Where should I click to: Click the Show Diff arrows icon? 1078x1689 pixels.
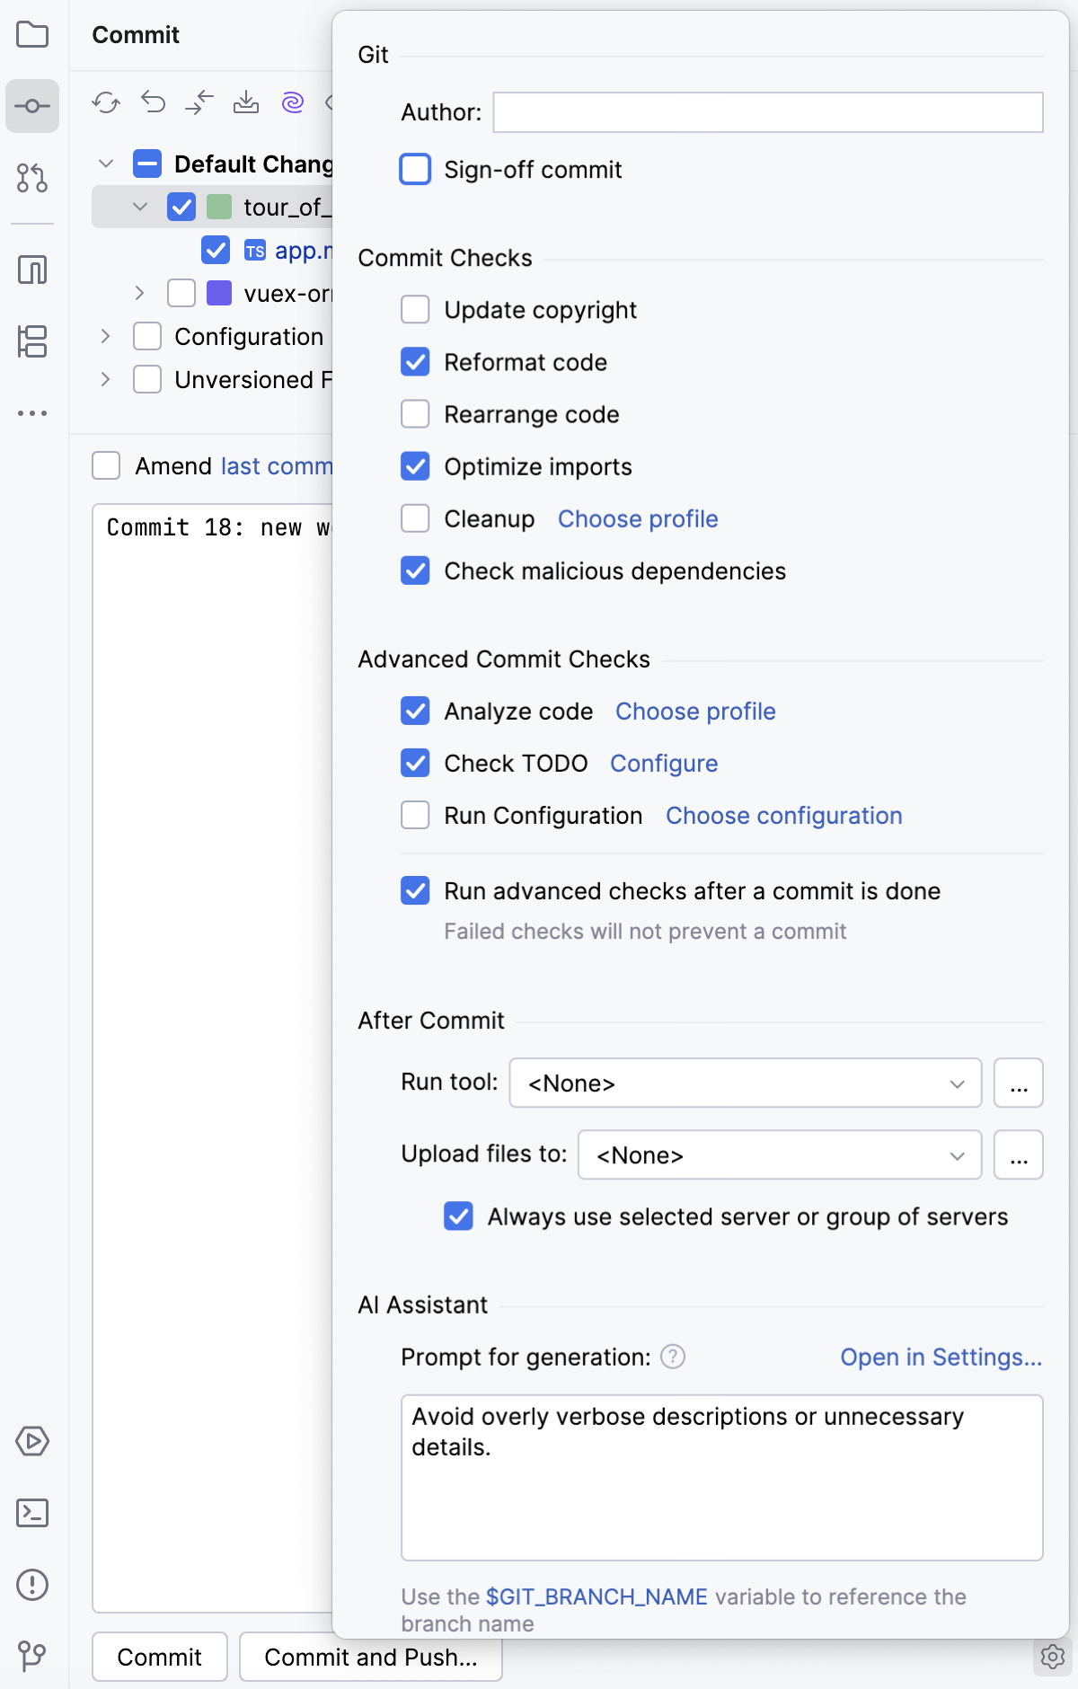pos(199,102)
